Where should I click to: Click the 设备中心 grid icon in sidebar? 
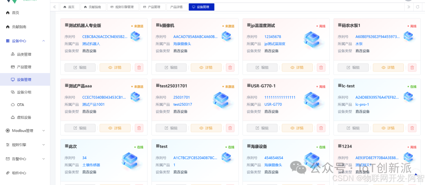pyautogui.click(x=7, y=41)
